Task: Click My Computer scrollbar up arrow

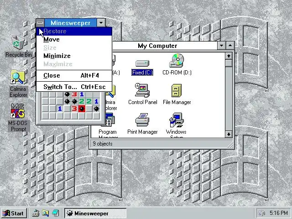Action: tap(229, 56)
